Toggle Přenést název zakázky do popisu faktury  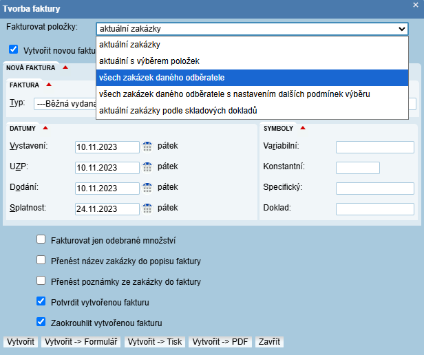(x=41, y=261)
